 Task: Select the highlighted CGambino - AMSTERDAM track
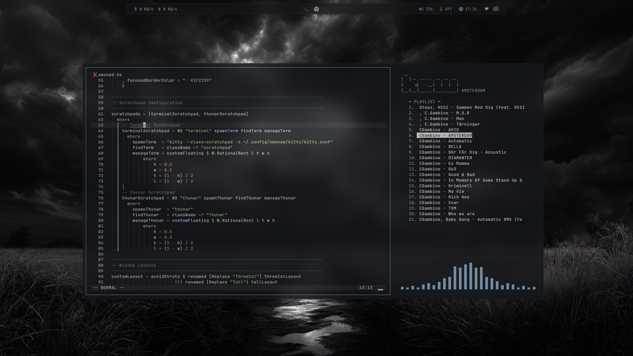[444, 135]
